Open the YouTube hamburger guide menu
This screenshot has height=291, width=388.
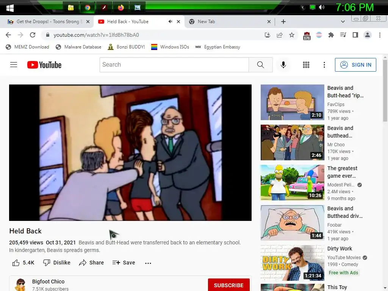(x=14, y=65)
